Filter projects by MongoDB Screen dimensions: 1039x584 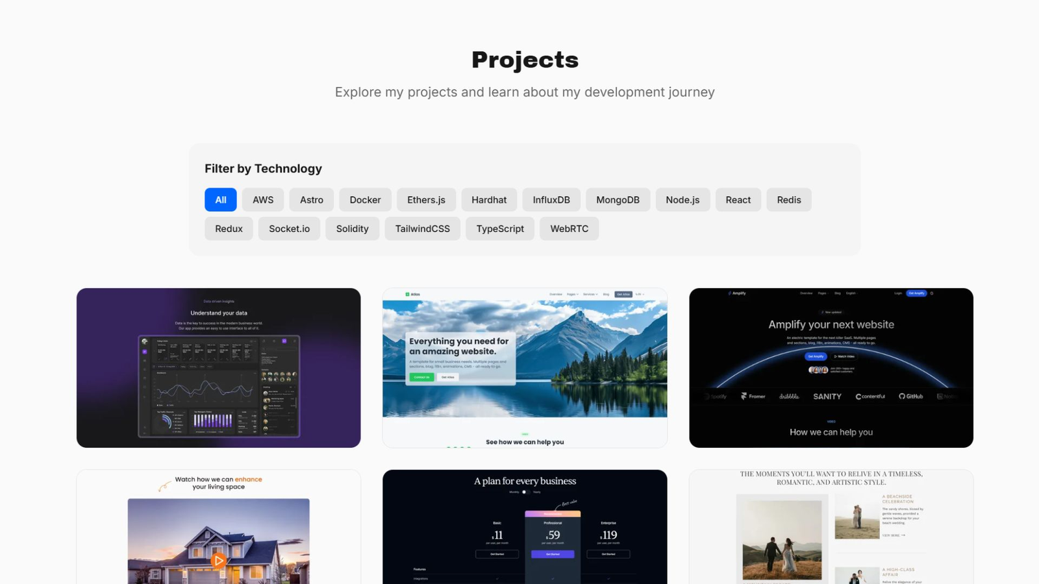pyautogui.click(x=618, y=200)
